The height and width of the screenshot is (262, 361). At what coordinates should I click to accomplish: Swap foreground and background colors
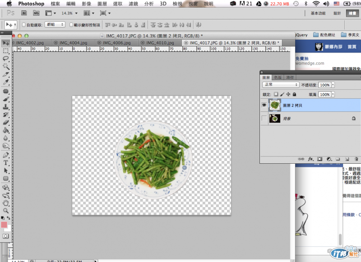click(8, 218)
